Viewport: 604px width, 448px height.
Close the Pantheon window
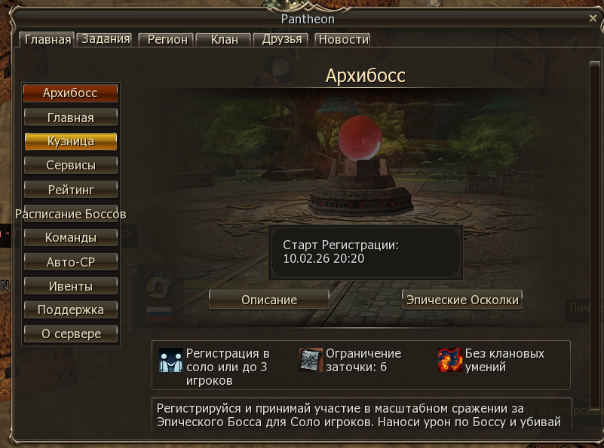click(x=593, y=18)
